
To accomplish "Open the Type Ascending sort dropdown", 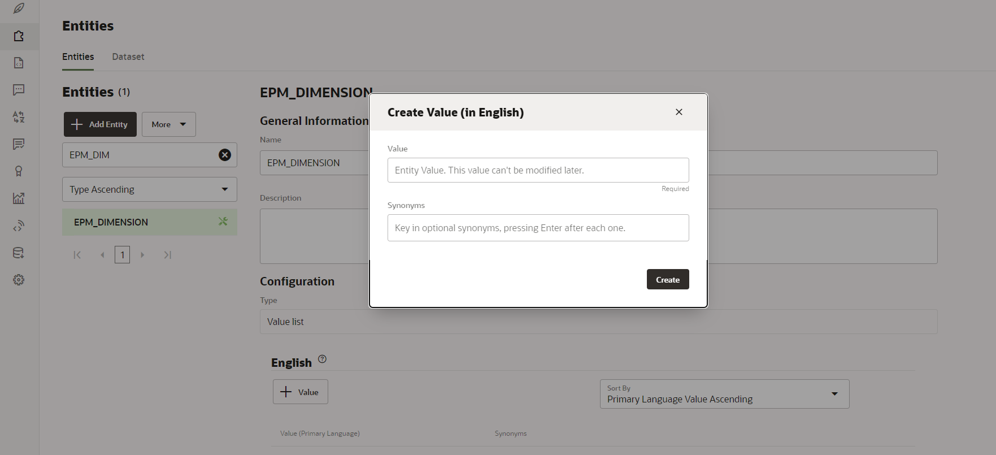I will pos(149,189).
